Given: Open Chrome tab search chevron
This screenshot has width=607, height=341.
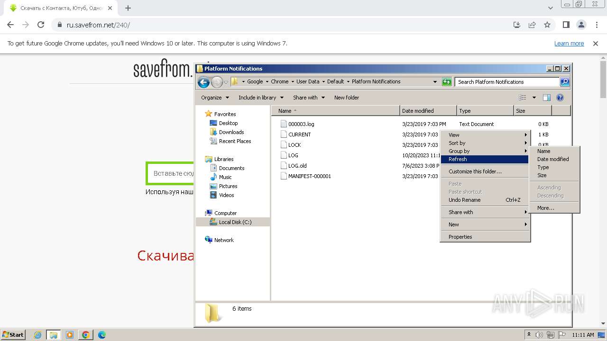Looking at the screenshot, I should (551, 8).
